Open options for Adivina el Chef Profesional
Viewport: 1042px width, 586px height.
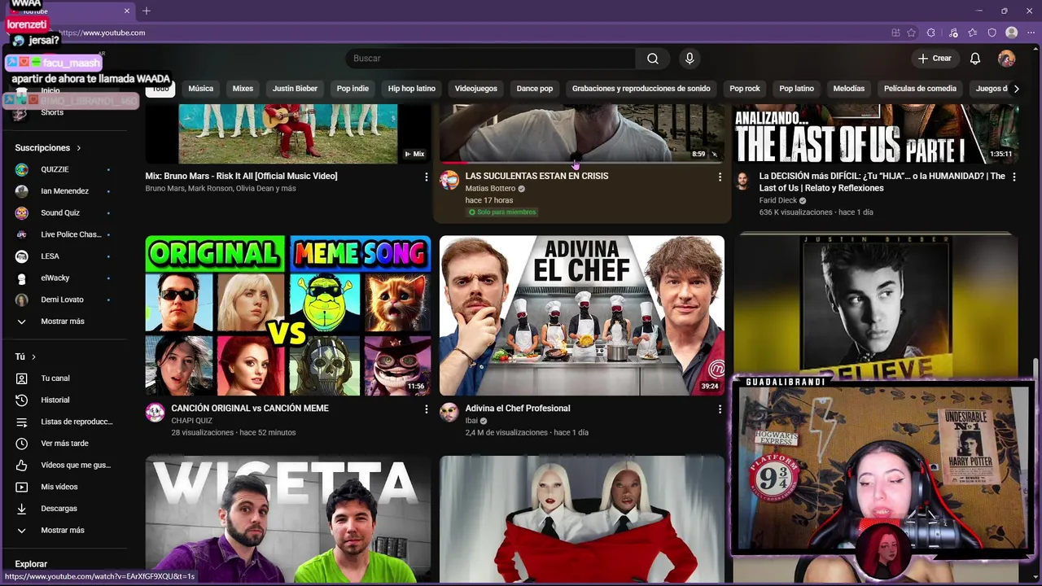click(720, 409)
